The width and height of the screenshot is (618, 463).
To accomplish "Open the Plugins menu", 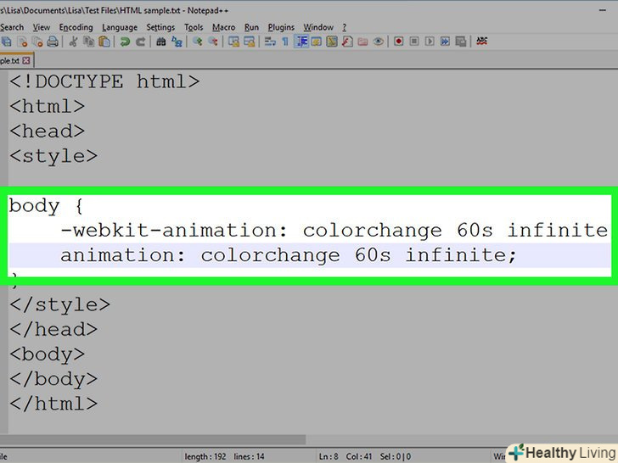I will tap(281, 27).
